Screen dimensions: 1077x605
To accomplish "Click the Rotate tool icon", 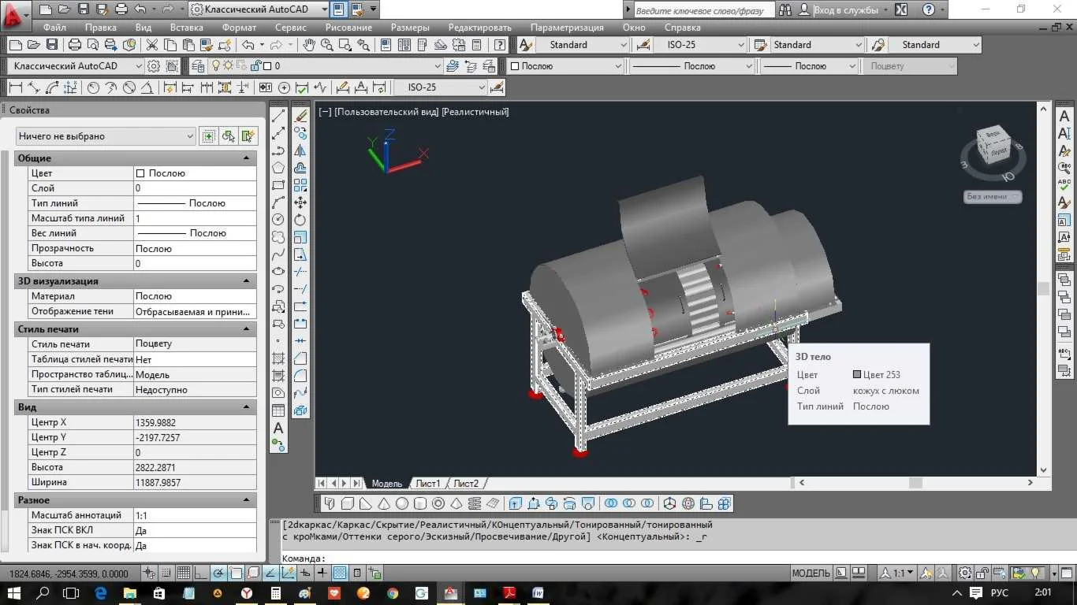I will click(x=300, y=220).
